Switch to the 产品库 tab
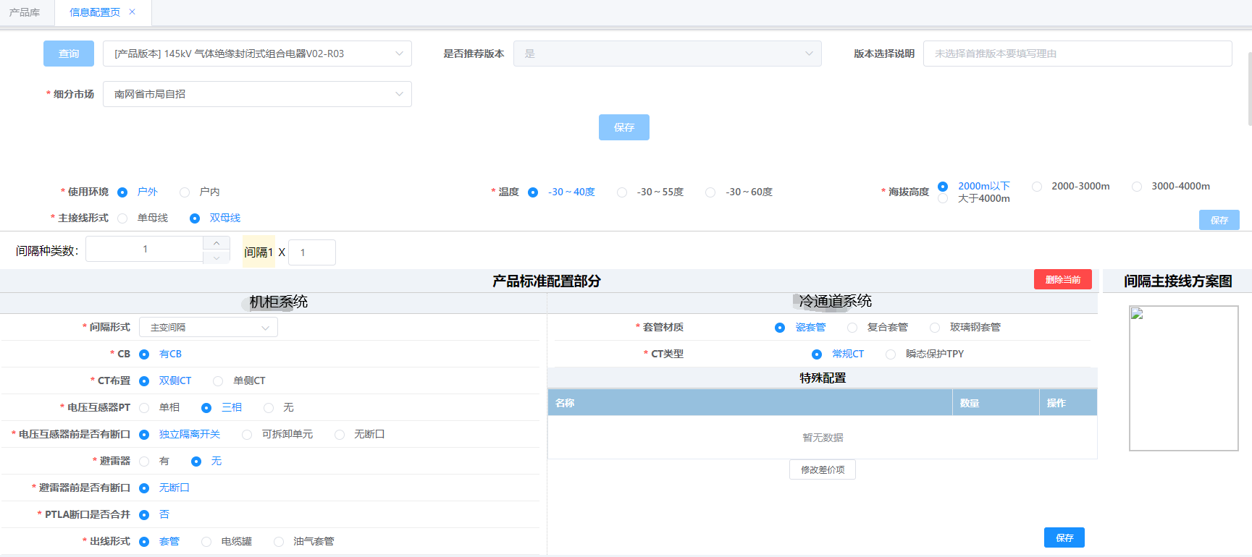This screenshot has height=557, width=1252. coord(25,12)
